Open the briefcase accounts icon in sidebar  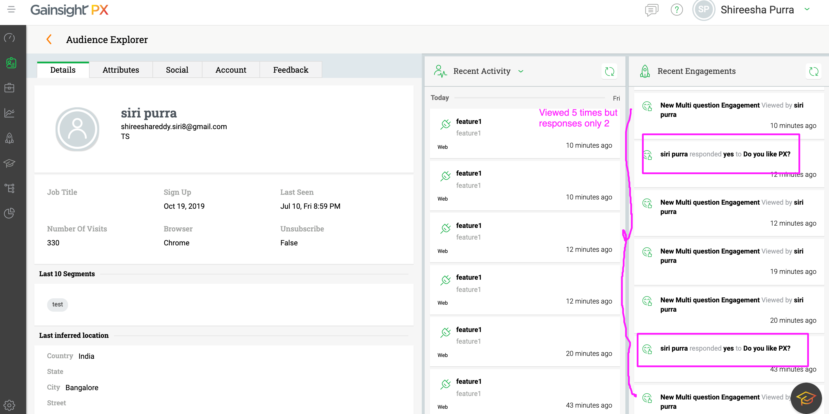[x=10, y=88]
